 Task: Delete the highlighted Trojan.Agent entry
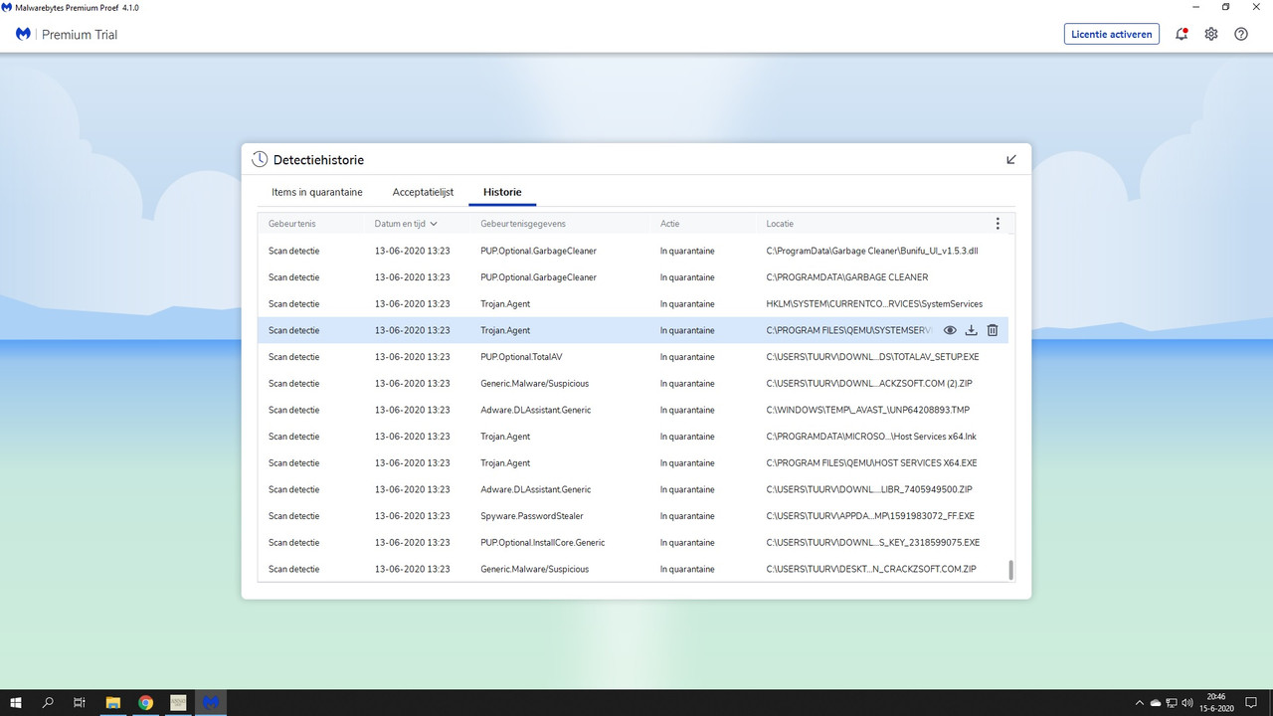[x=993, y=330]
